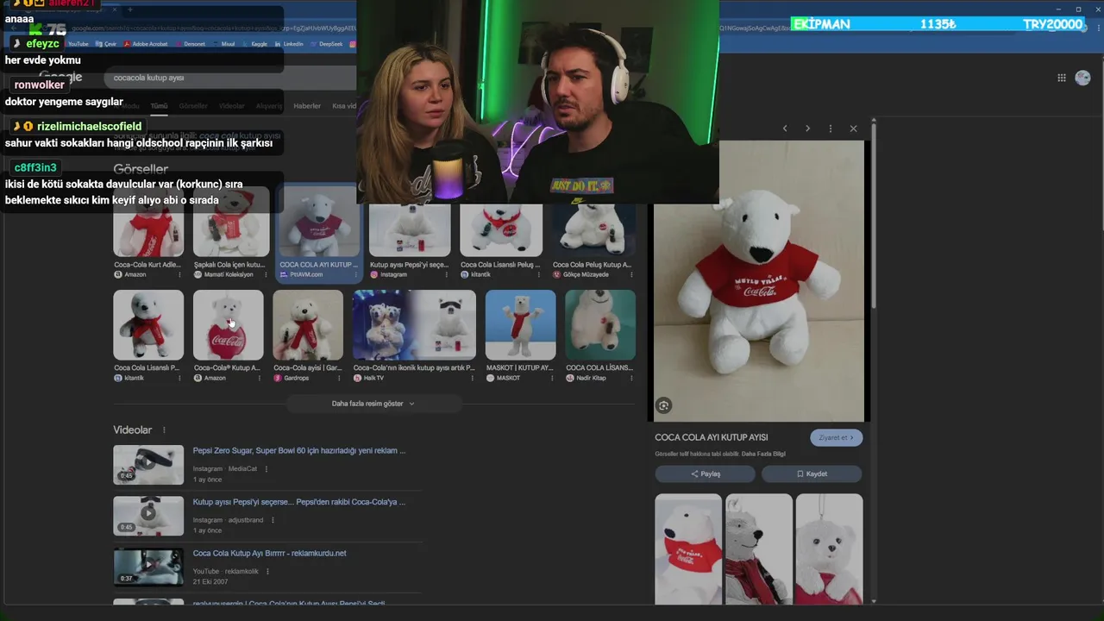Open COCA COLA LİSANS Nadir Kitap thumbnail
Viewport: 1104px width, 621px height.
click(600, 324)
